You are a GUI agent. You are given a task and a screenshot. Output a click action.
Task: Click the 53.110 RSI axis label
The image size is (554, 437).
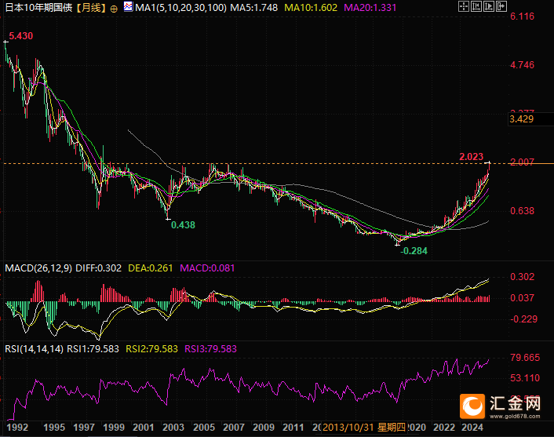525,378
